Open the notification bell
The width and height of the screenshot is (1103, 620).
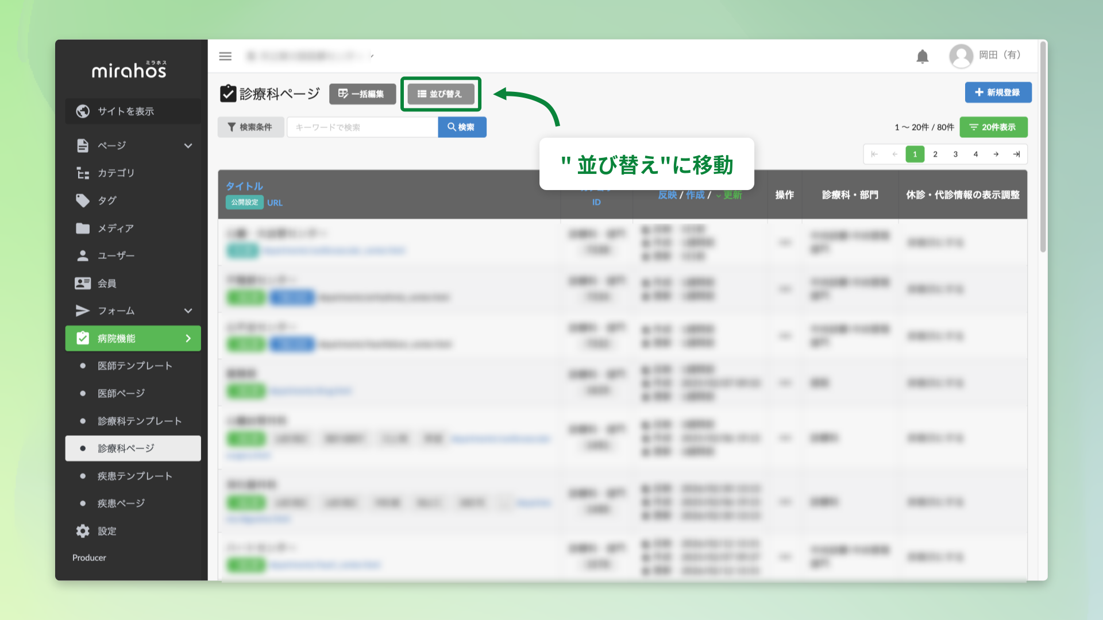(x=922, y=56)
